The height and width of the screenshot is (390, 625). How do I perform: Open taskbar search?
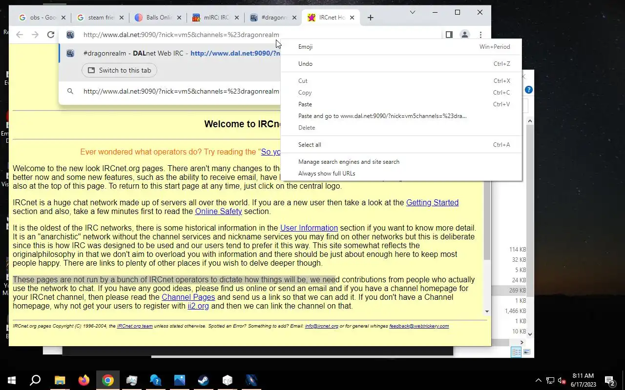[35, 380]
